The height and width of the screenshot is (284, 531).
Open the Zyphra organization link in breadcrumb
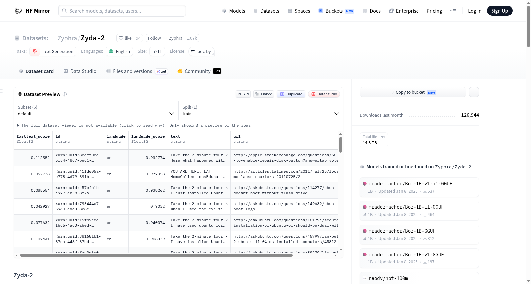coord(67,38)
